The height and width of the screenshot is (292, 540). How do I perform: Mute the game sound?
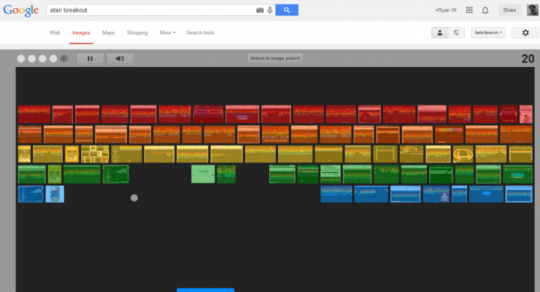(120, 58)
